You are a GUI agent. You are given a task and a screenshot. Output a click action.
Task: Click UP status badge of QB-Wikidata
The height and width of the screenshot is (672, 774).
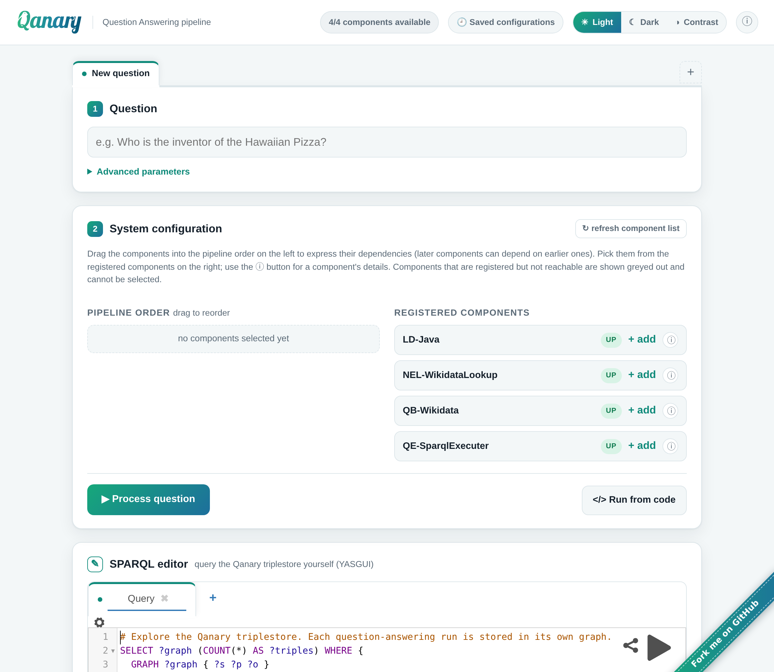coord(611,410)
